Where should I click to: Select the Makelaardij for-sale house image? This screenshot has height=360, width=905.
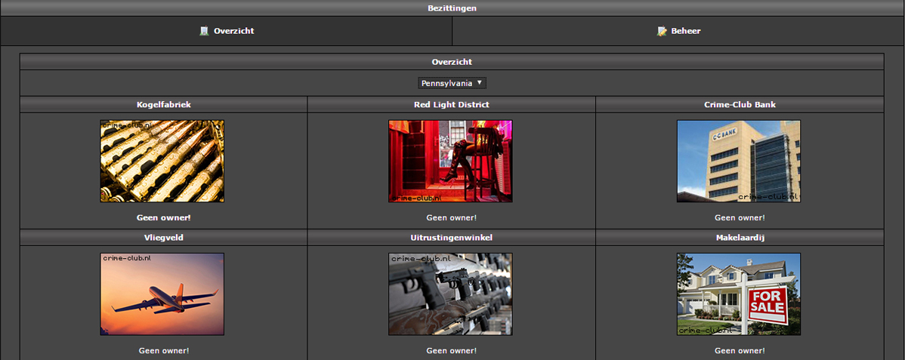[739, 294]
